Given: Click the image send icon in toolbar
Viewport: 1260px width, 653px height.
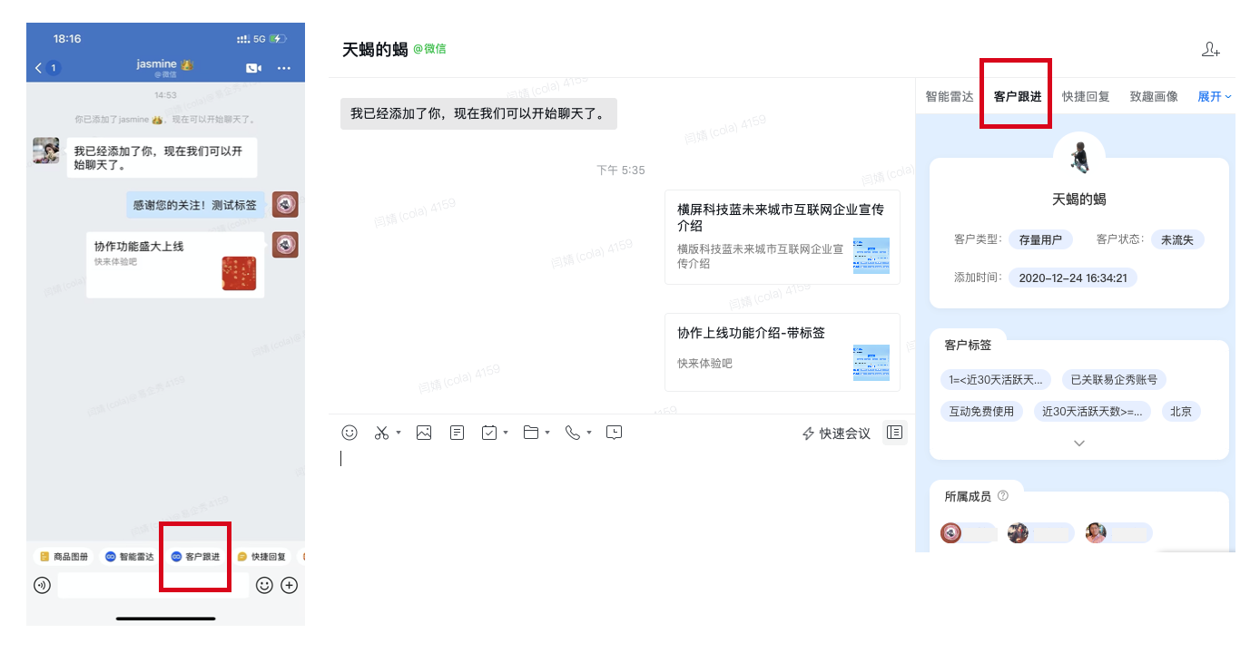Looking at the screenshot, I should pyautogui.click(x=424, y=434).
